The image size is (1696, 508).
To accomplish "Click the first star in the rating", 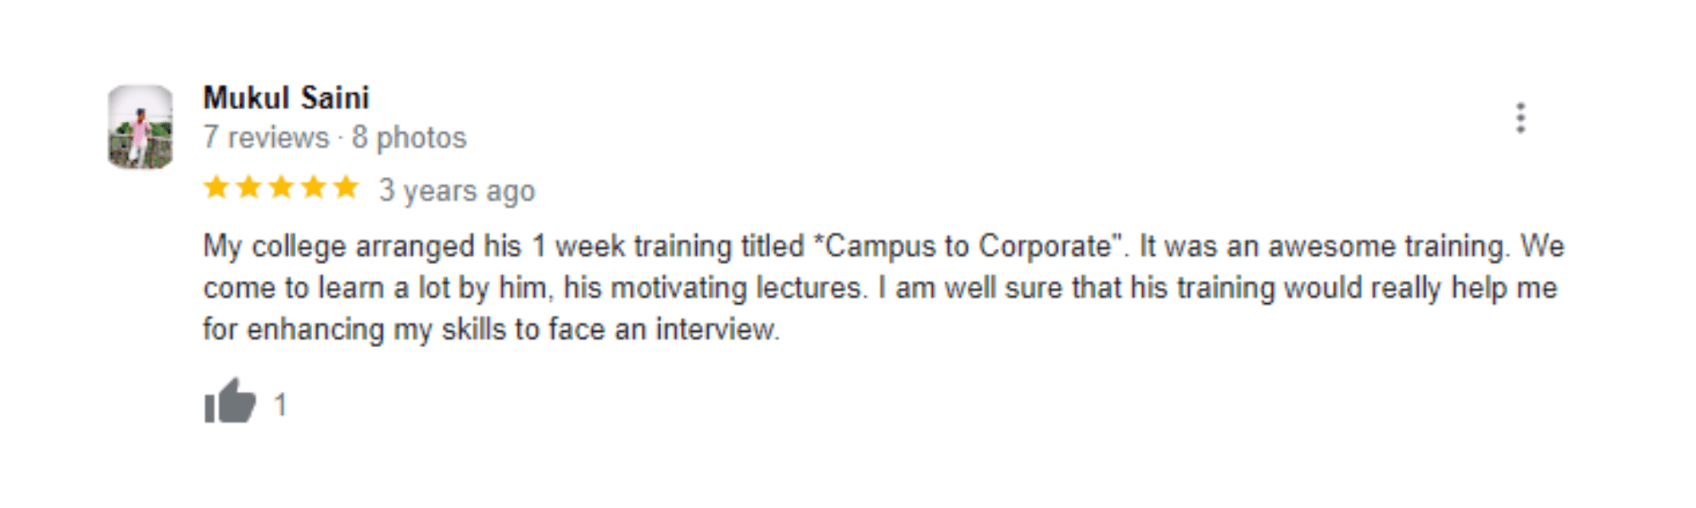I will coord(217,186).
